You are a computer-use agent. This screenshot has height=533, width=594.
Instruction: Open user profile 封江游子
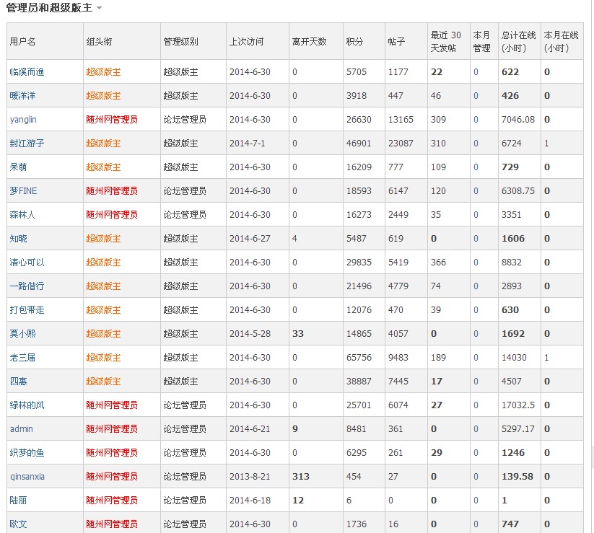(x=27, y=144)
